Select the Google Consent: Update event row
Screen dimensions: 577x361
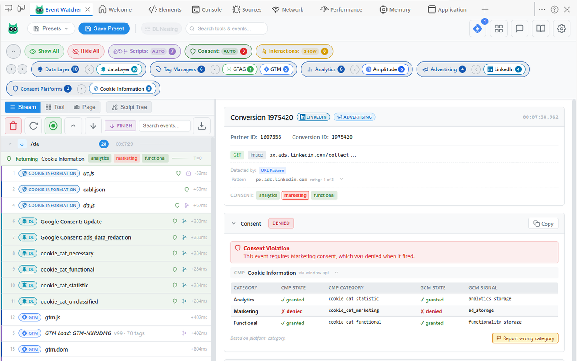pyautogui.click(x=106, y=222)
